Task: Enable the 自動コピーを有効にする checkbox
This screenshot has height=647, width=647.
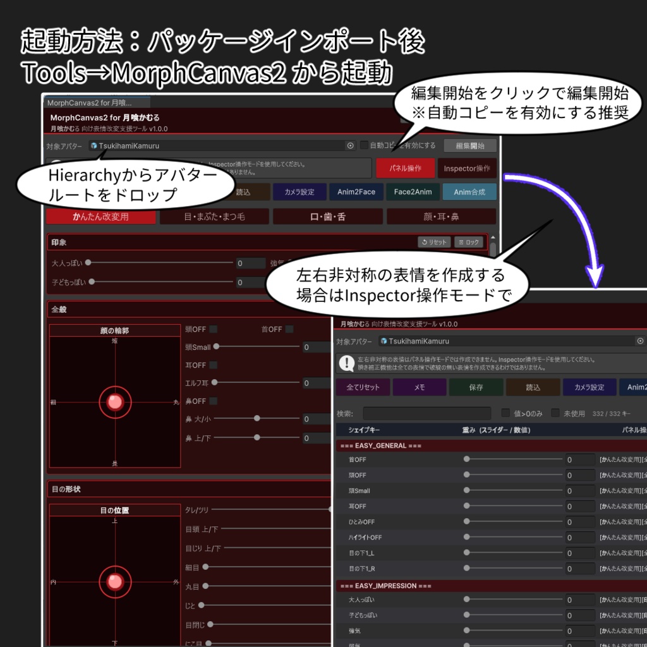Action: (364, 145)
